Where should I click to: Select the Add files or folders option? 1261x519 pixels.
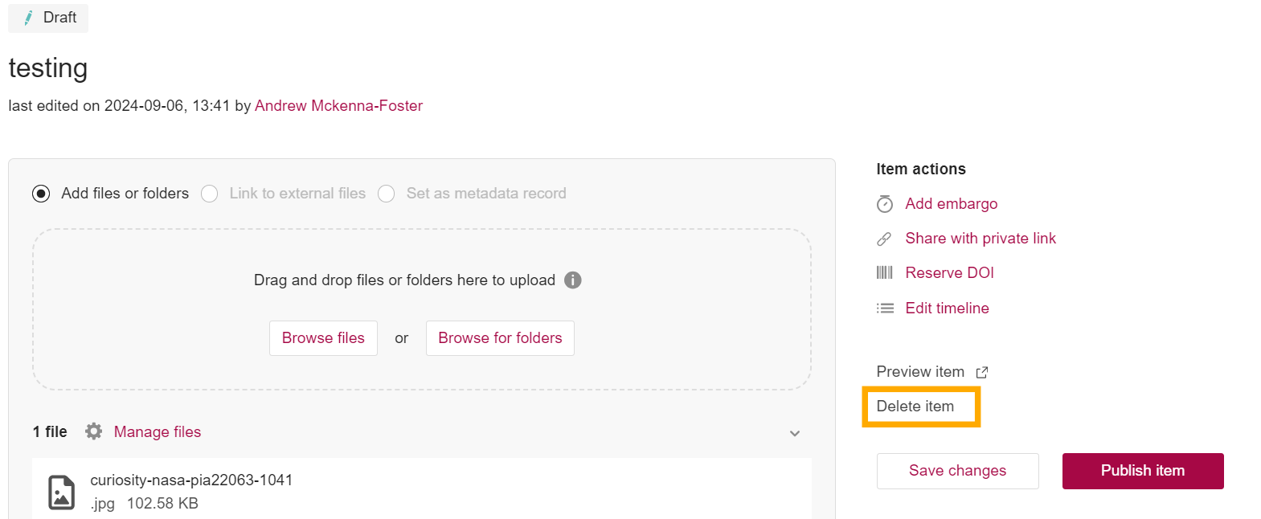click(x=41, y=194)
